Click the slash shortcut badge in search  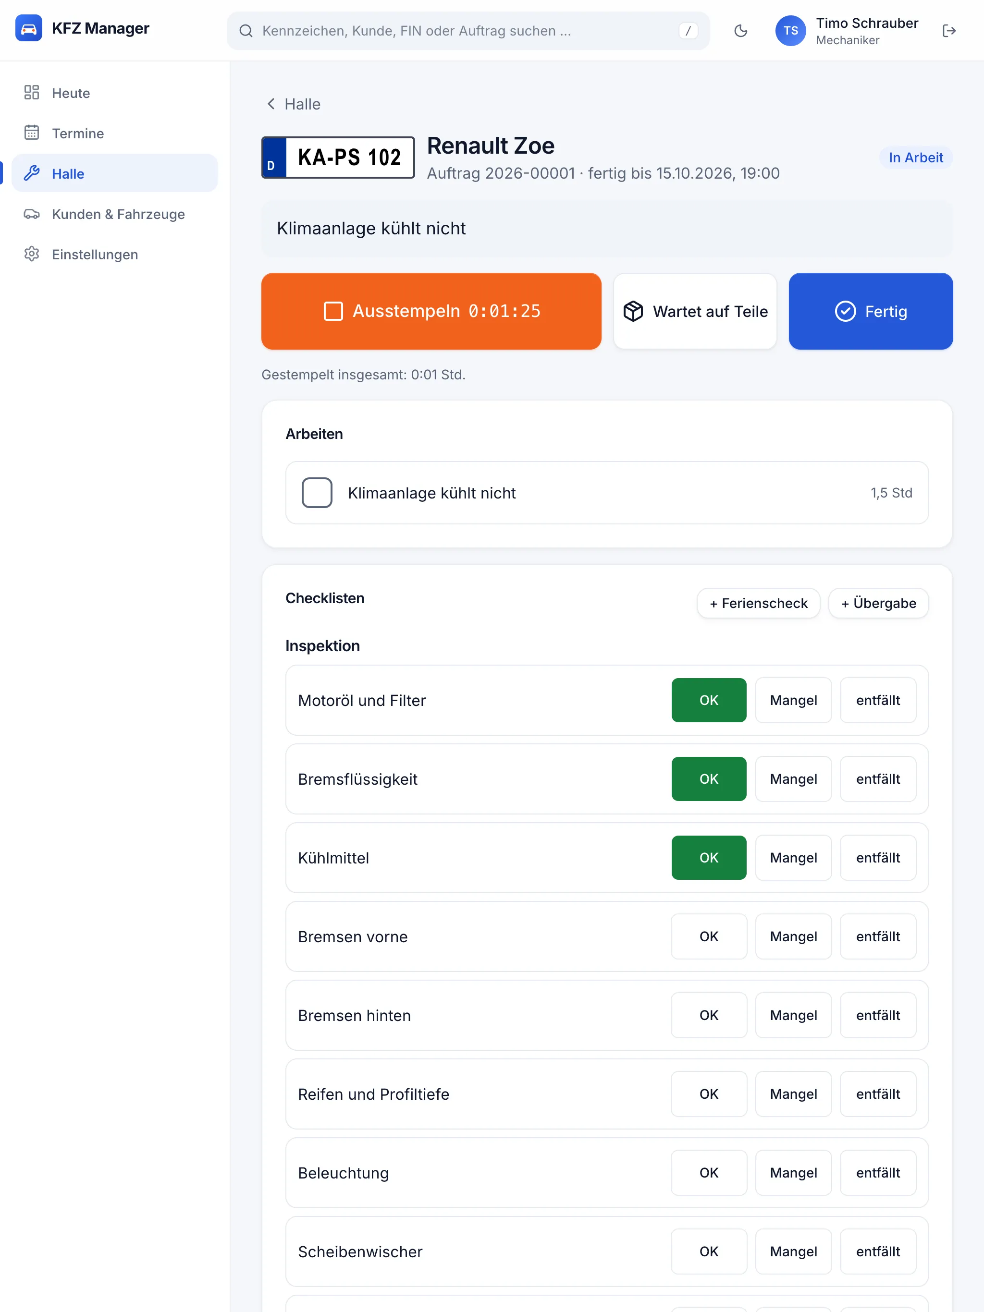(x=688, y=31)
